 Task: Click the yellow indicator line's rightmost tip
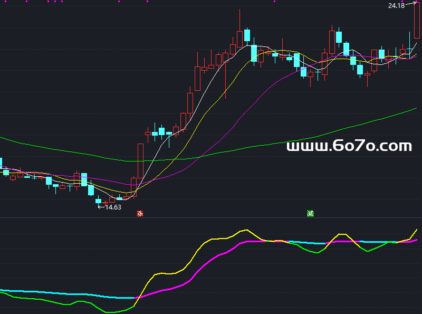(x=417, y=230)
